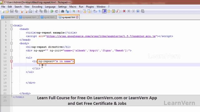The width and height of the screenshot is (200, 112).
Task: Create a new file with the New icon
Action: point(2,11)
